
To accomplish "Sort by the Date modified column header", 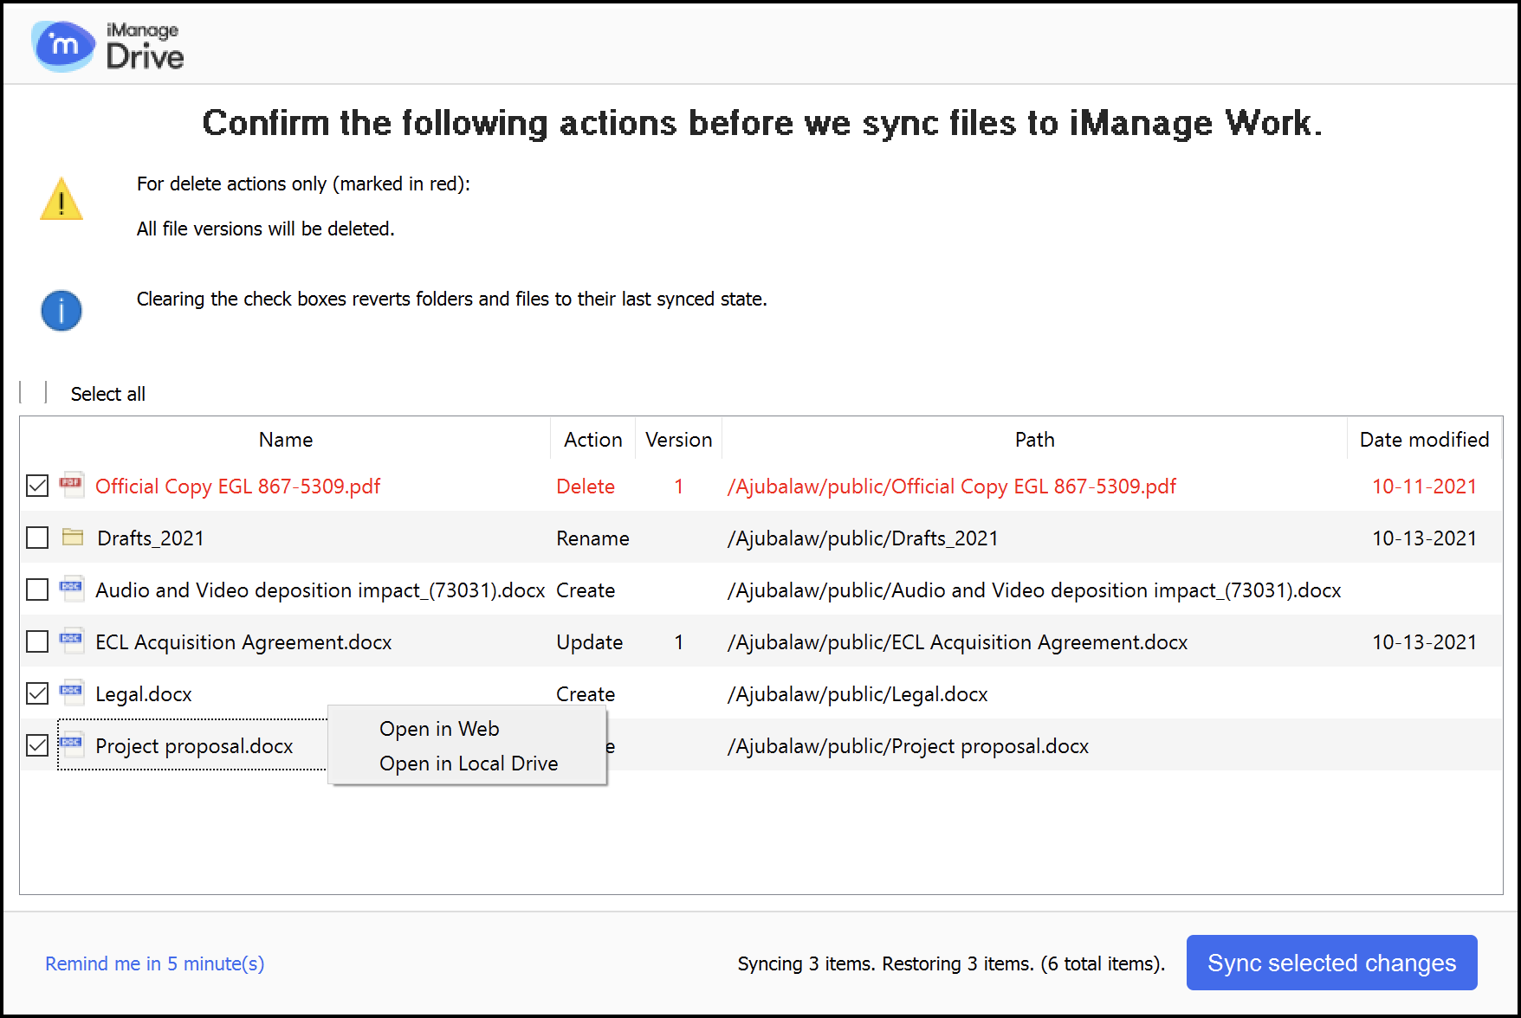I will pyautogui.click(x=1424, y=440).
